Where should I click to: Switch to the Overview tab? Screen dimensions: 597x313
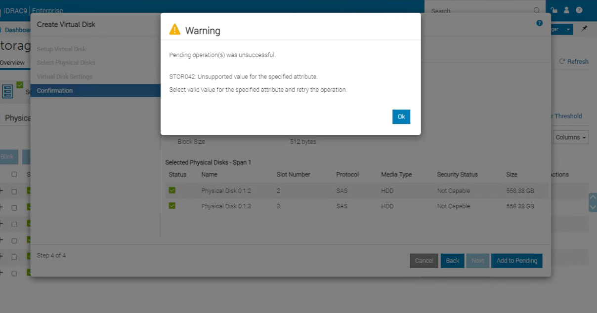(x=12, y=63)
